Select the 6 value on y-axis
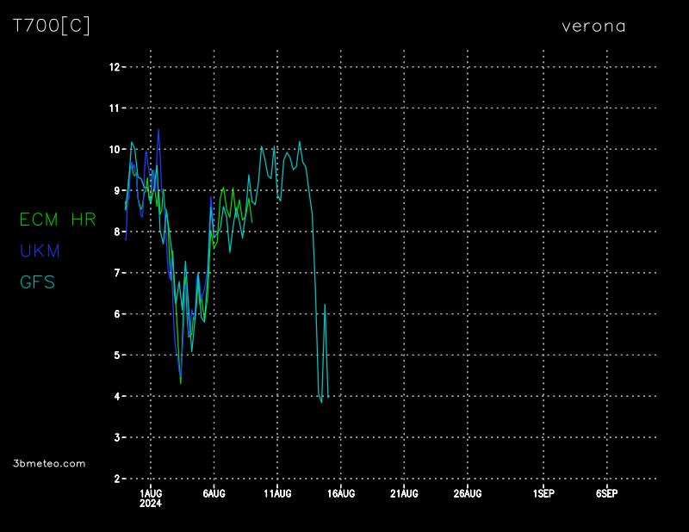This screenshot has height=532, width=689. point(115,314)
